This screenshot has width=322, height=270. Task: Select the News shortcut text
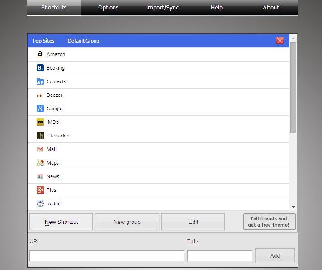(53, 176)
